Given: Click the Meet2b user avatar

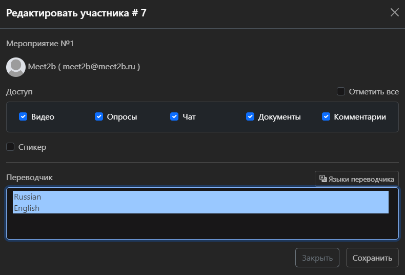Looking at the screenshot, I should pyautogui.click(x=16, y=67).
